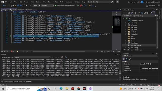
Task: Click the wrench Properties icon in Solution Explorer
Action: coord(151,13)
